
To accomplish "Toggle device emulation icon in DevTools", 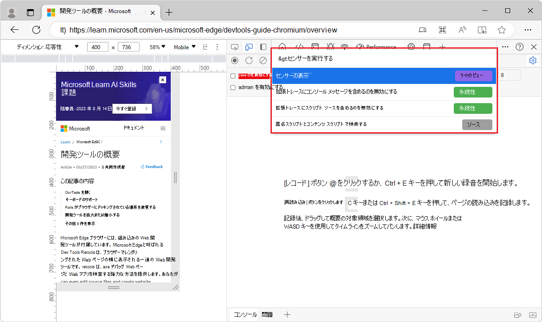I will 249,47.
